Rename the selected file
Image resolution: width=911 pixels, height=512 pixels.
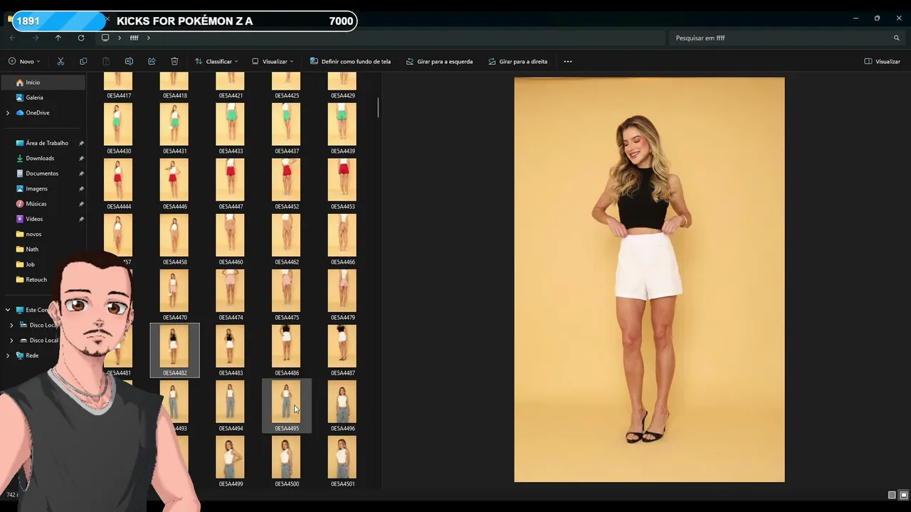129,61
